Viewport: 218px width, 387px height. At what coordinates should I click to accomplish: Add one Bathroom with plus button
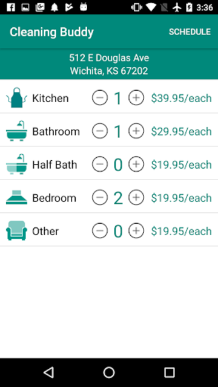(x=136, y=131)
